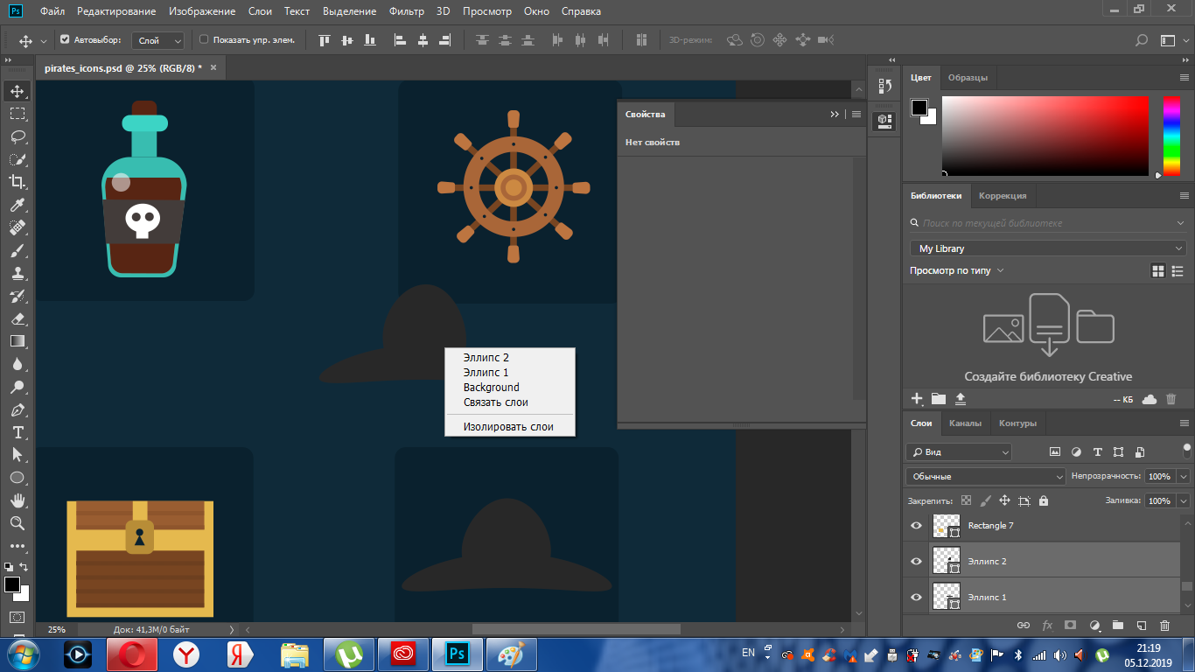Select the Clone Stamp tool
This screenshot has height=672, width=1195.
(x=17, y=273)
